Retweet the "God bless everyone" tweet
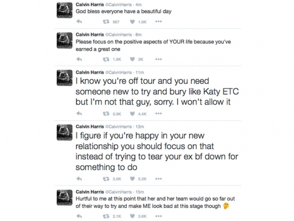294x221 pixels. coord(106,22)
